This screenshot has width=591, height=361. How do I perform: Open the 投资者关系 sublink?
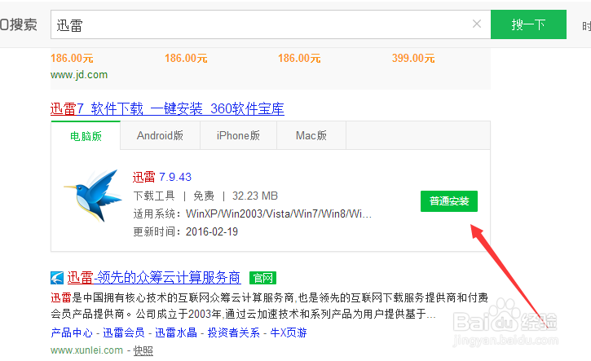234,332
